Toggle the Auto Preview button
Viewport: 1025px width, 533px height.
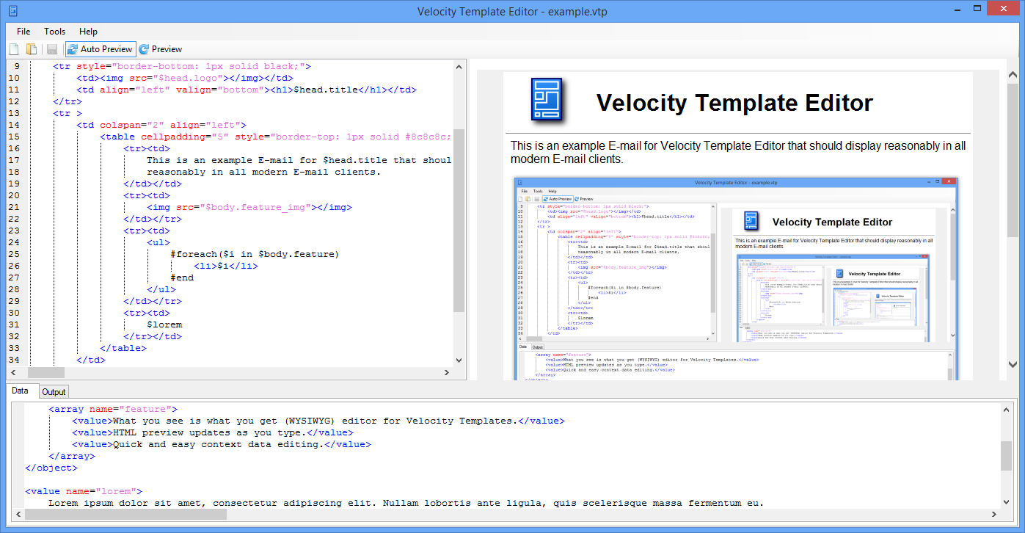point(101,49)
